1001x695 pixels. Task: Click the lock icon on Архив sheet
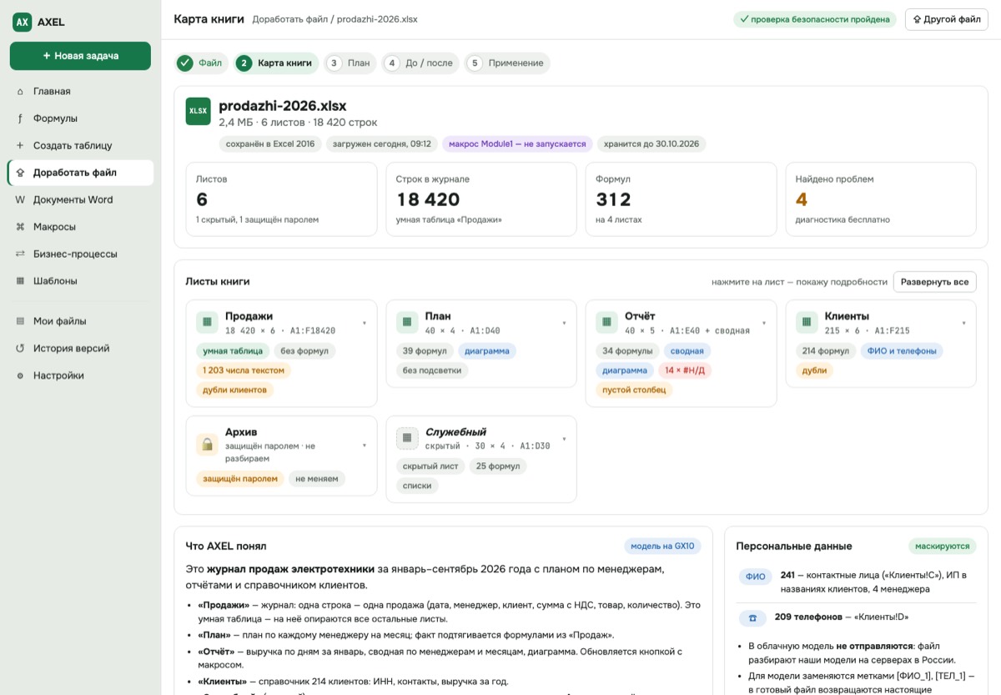click(x=207, y=444)
